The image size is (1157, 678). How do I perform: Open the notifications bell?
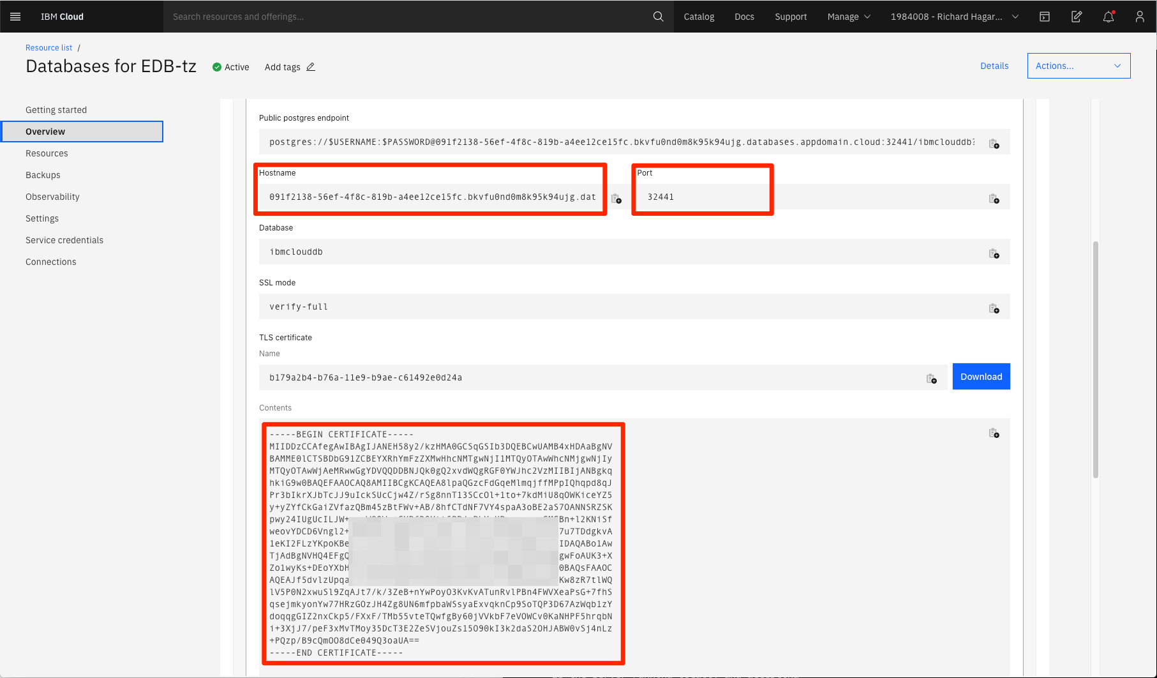tap(1108, 17)
